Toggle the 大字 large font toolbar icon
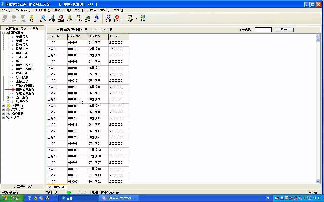 (96, 19)
